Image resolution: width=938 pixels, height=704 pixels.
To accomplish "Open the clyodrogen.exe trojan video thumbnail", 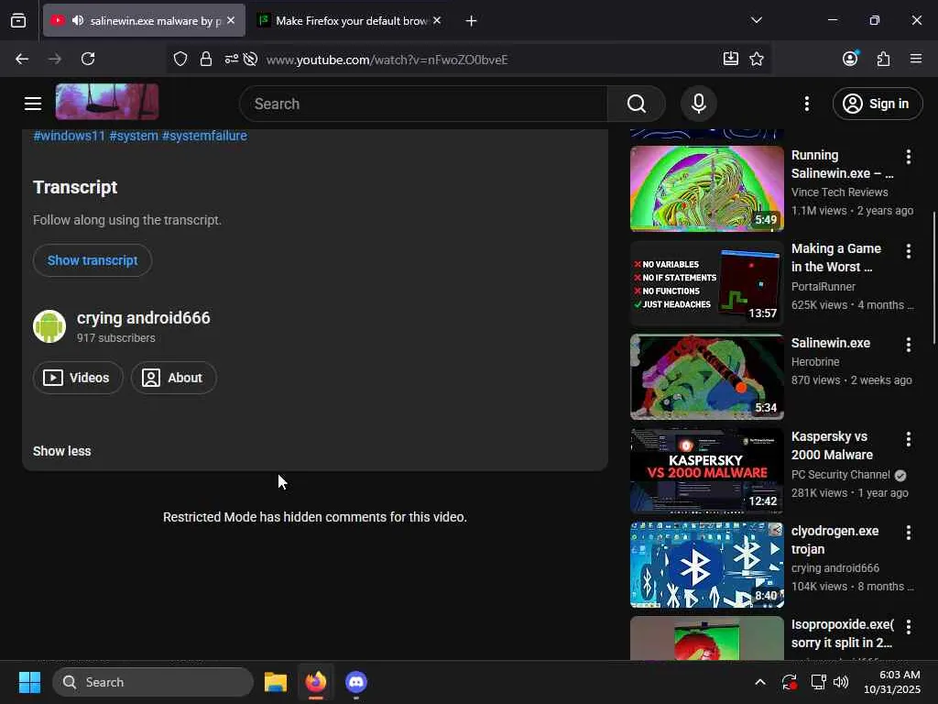I will (706, 565).
